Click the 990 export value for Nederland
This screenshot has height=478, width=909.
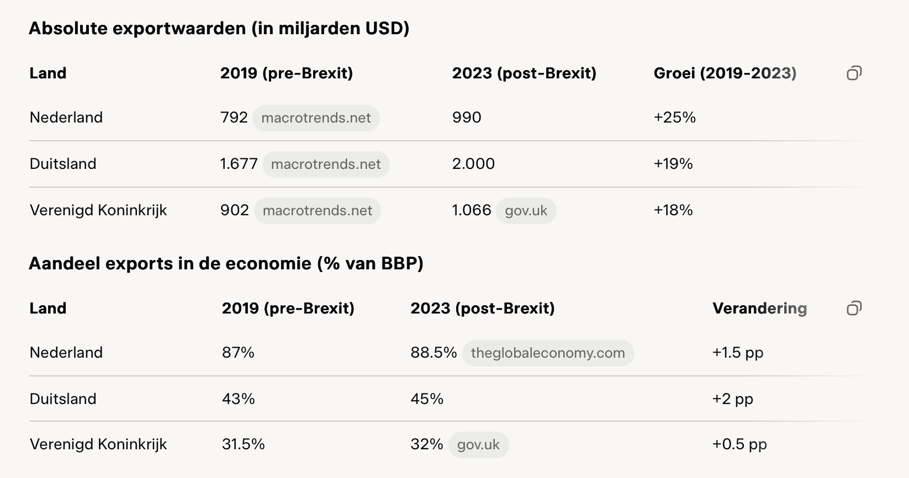click(x=467, y=118)
